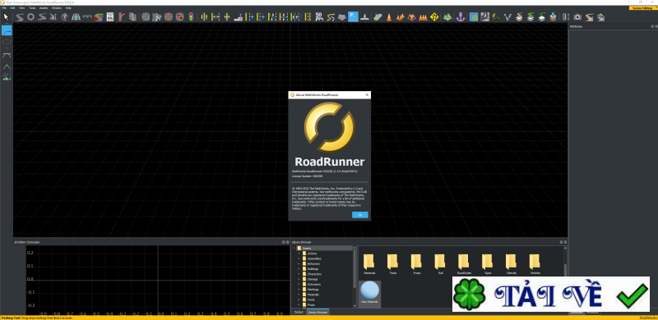Expand the Behaviors folder tree node
The width and height of the screenshot is (658, 320).
pyautogui.click(x=299, y=263)
